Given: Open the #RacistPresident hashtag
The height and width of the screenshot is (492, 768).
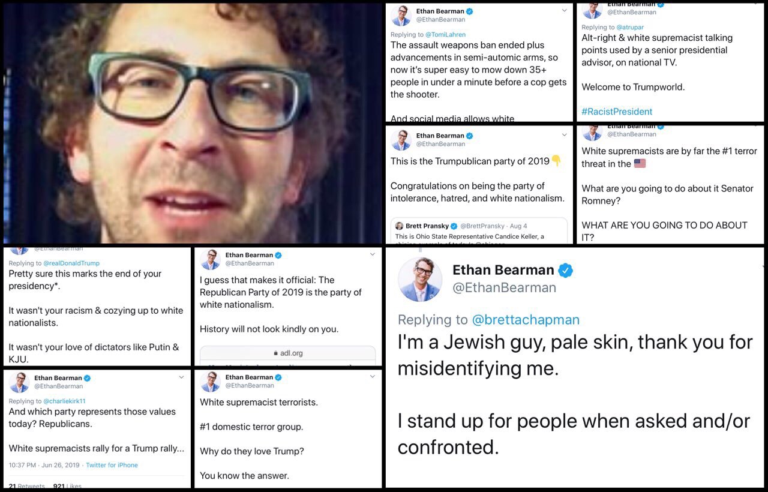Looking at the screenshot, I should tap(617, 112).
